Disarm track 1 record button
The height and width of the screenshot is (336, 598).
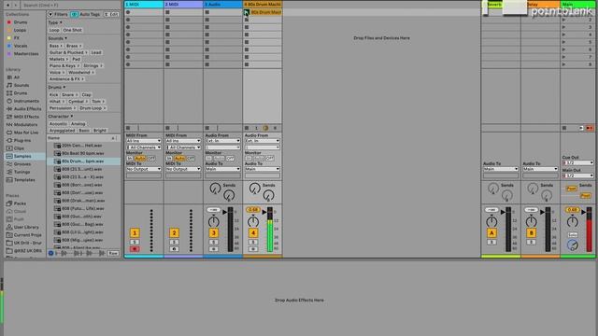click(135, 249)
